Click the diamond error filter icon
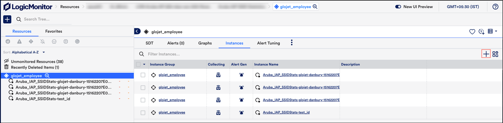 [x=31, y=42]
